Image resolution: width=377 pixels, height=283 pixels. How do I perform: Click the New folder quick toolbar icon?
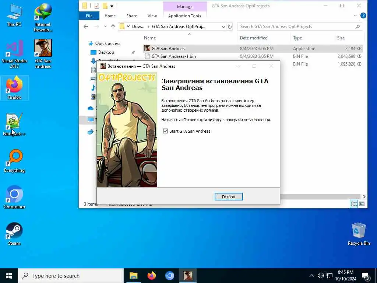(x=105, y=6)
